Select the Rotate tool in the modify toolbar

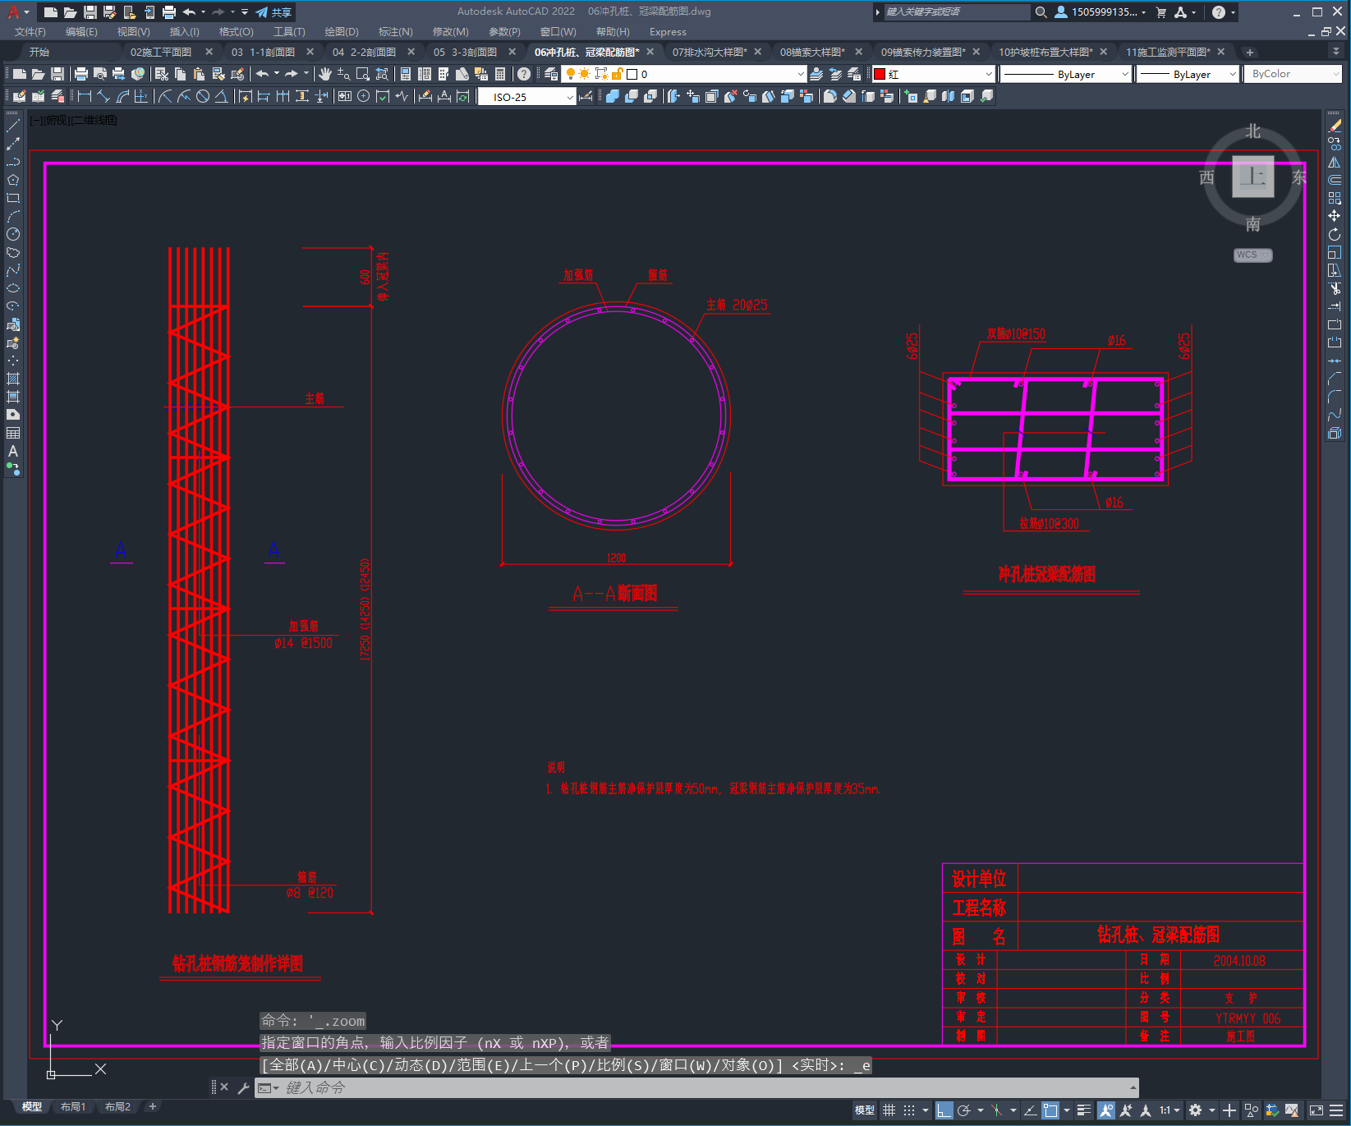point(1335,234)
